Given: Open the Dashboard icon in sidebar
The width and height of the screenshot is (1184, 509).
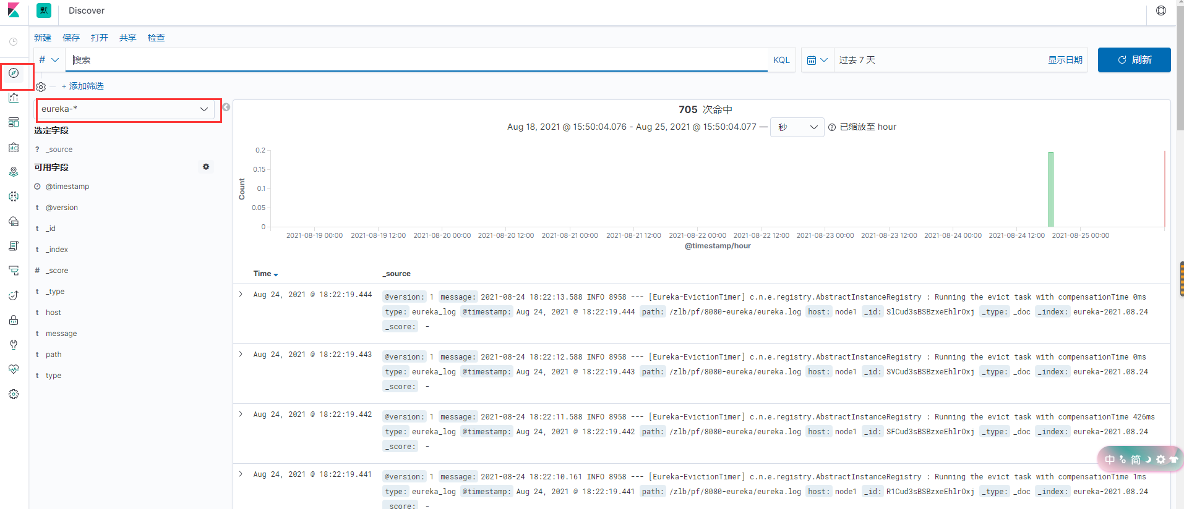Looking at the screenshot, I should point(14,122).
